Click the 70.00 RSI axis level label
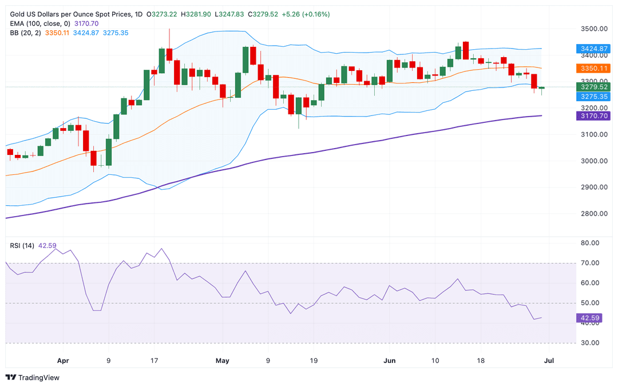Screen dimensions: 618x387 coord(590,263)
